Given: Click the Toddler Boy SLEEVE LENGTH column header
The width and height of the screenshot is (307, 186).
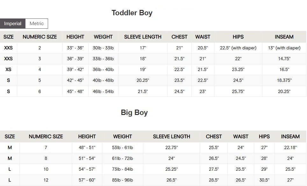Looking at the screenshot, I should (x=143, y=37).
